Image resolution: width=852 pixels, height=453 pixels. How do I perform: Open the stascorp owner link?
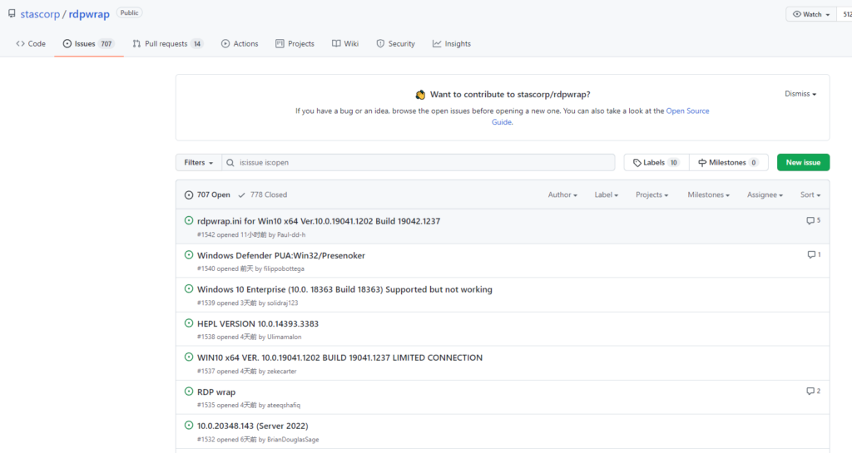[x=40, y=14]
